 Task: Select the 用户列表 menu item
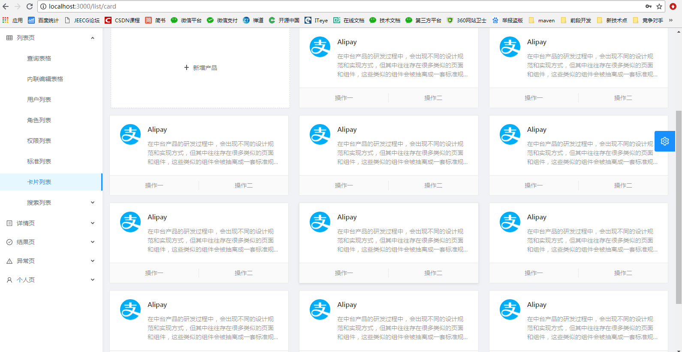click(51, 100)
